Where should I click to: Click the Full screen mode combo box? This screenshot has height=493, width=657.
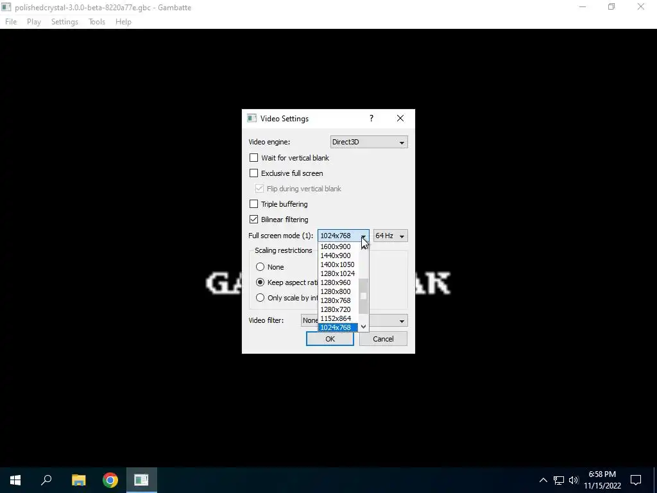click(x=343, y=236)
